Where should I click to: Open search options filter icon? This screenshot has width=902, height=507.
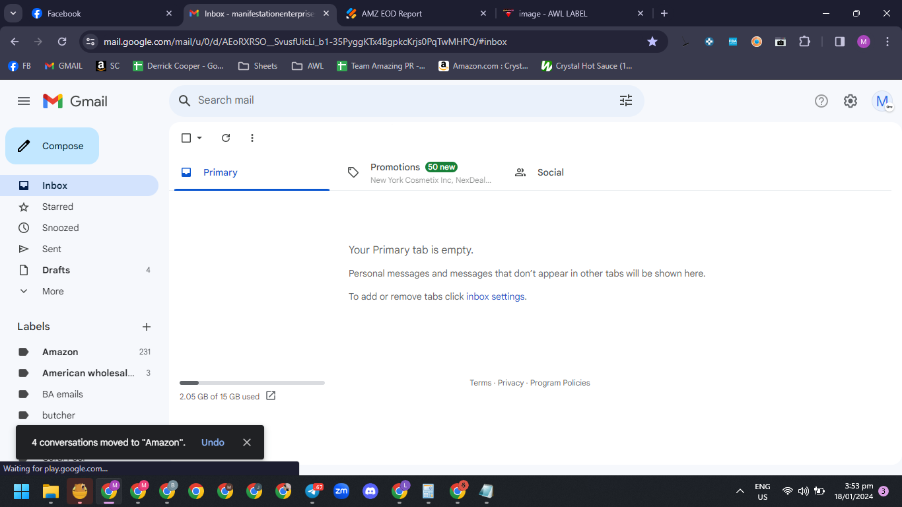coord(626,100)
